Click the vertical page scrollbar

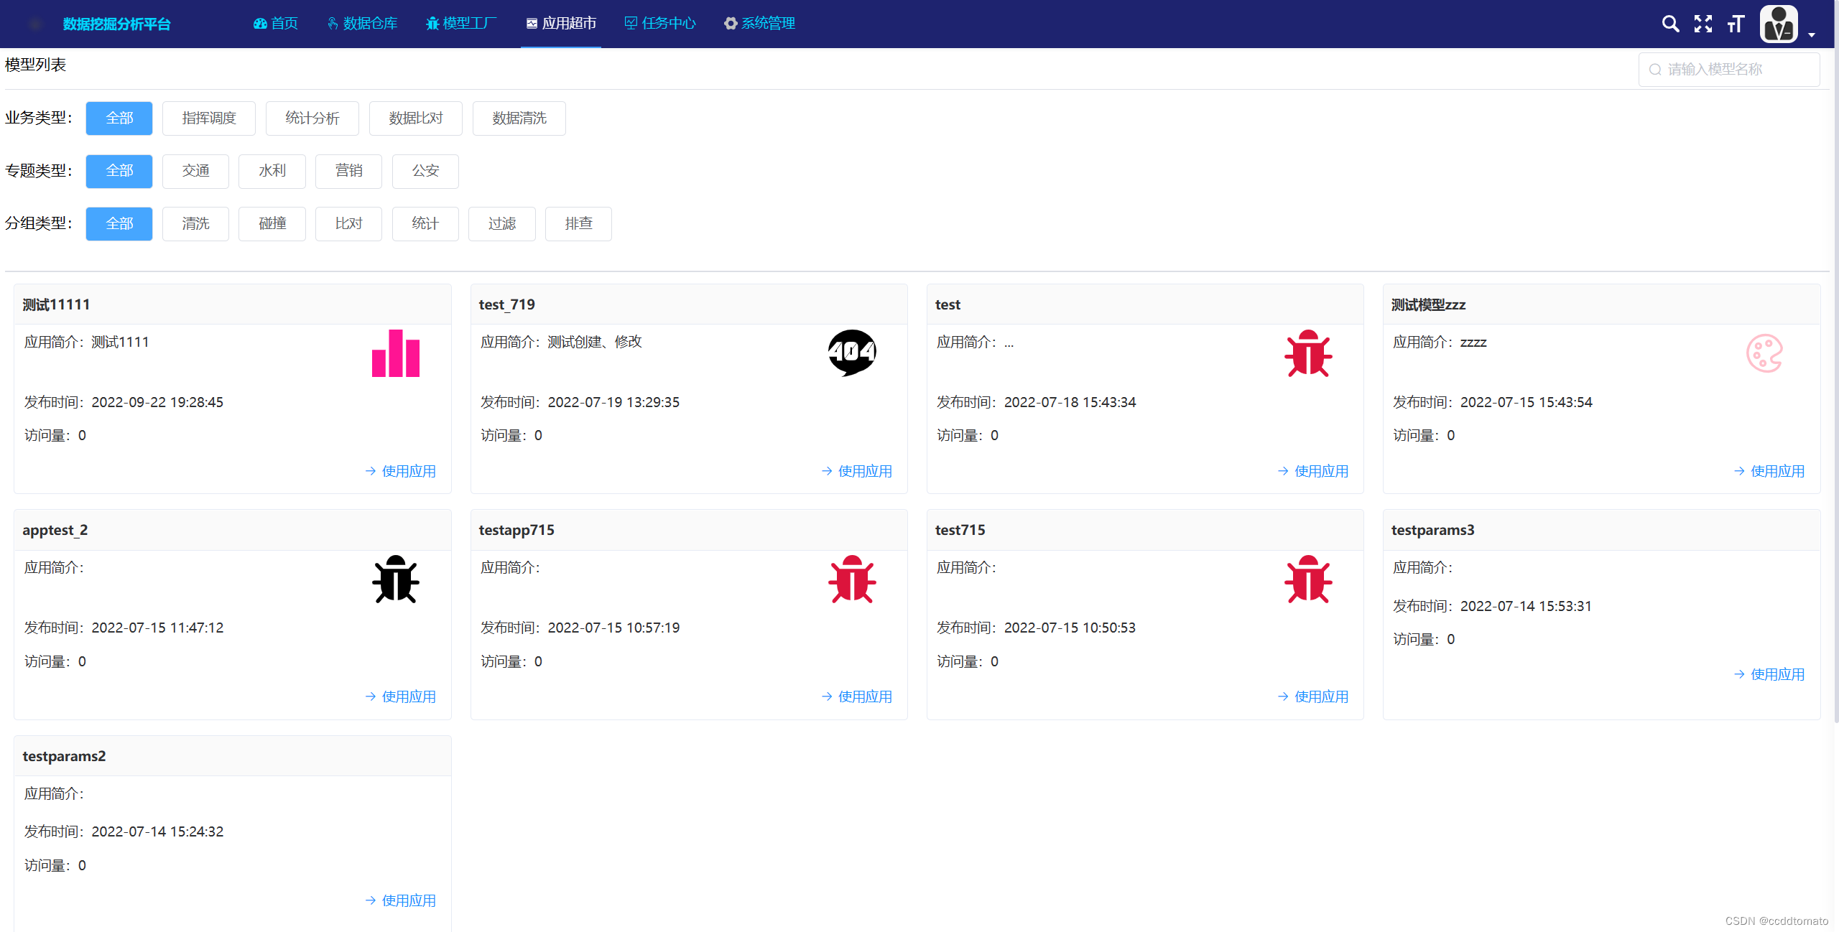click(1835, 359)
